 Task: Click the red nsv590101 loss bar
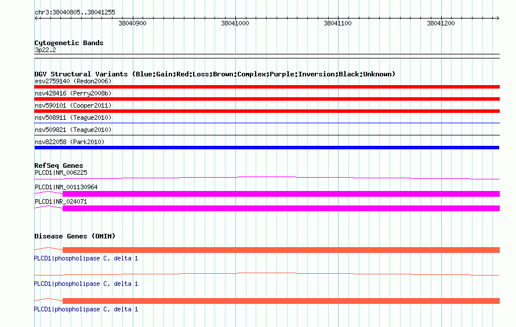point(267,111)
